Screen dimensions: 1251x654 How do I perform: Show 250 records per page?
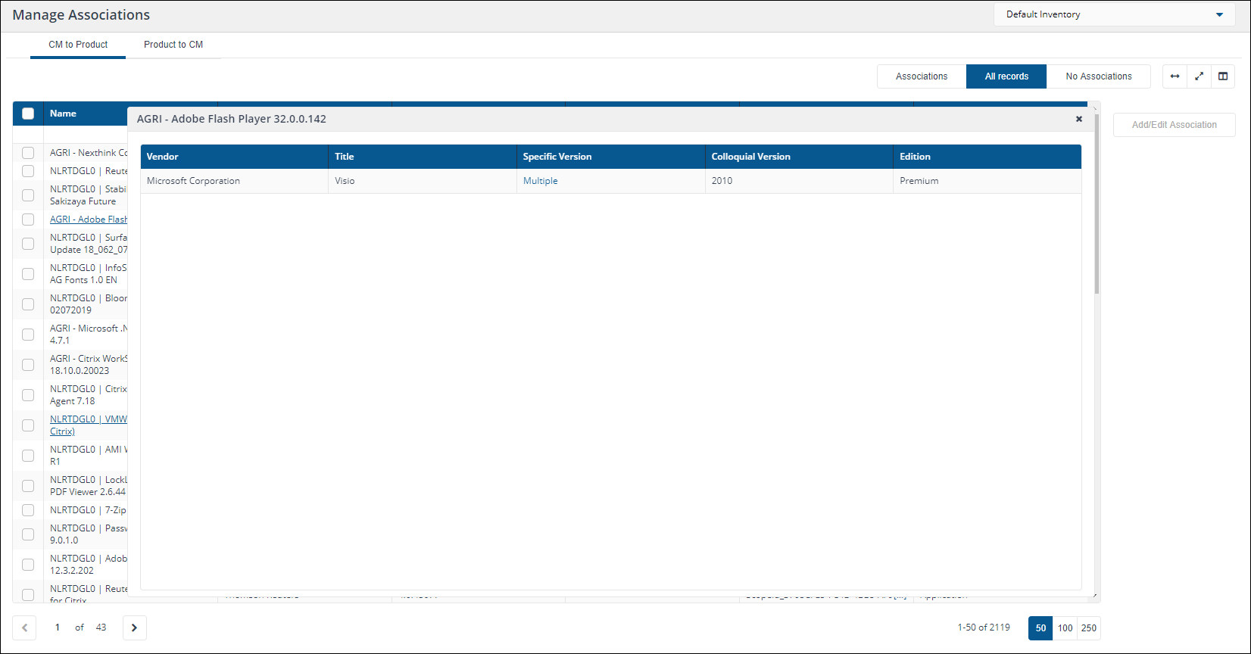[1089, 628]
